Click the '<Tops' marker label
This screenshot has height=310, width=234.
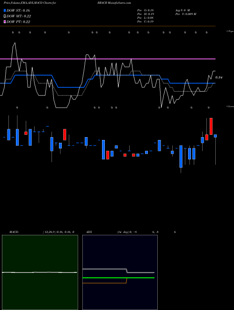(x=230, y=31)
